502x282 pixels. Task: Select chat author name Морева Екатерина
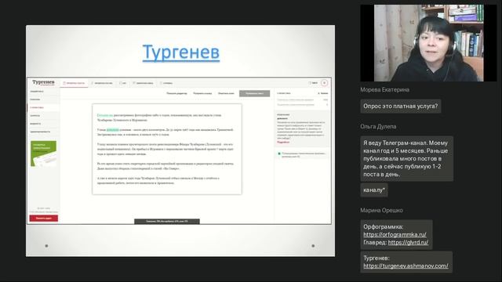(384, 90)
